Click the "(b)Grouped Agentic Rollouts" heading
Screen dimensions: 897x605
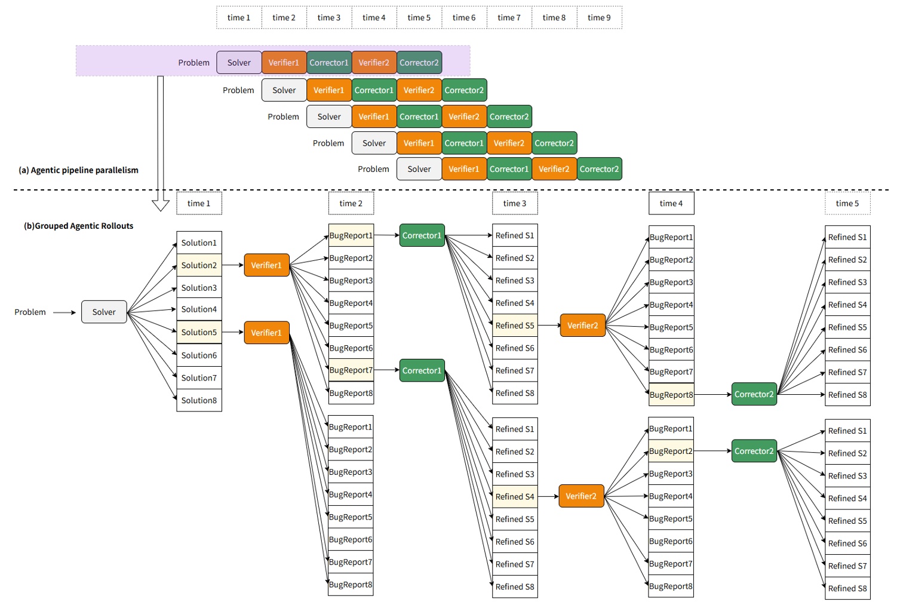click(x=79, y=226)
